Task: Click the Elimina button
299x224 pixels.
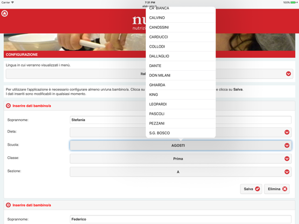Action: [x=277, y=189]
